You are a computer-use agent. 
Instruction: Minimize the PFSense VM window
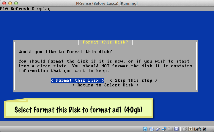[10, 3]
